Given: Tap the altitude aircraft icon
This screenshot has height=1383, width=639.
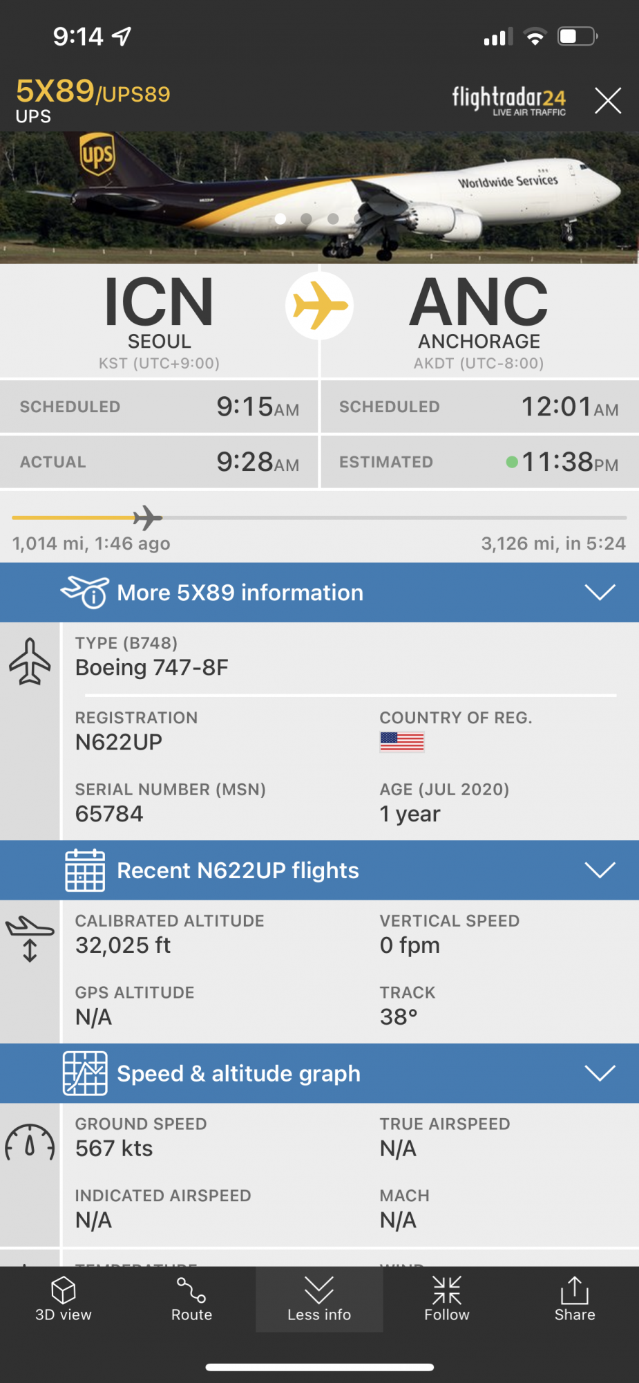Looking at the screenshot, I should (x=30, y=938).
